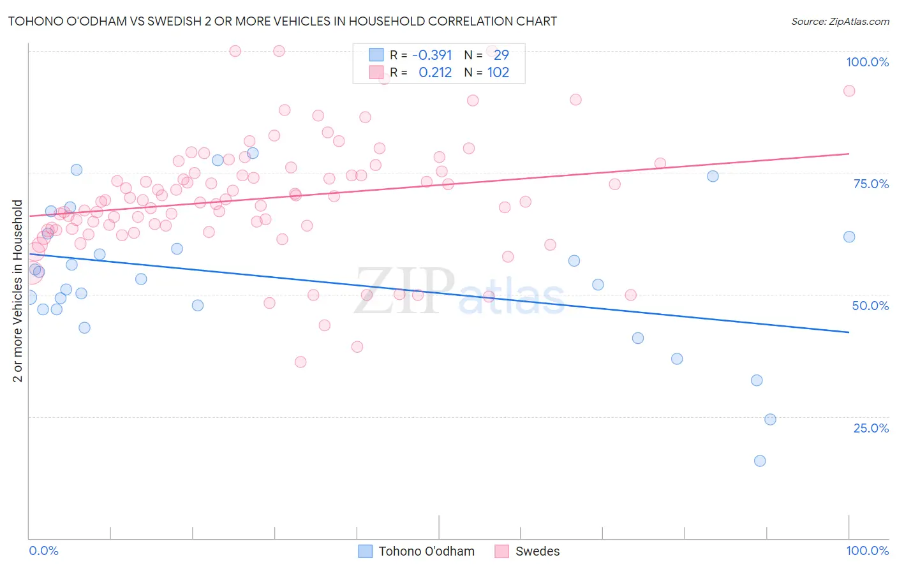Click the N = 102 value in legend
The image size is (897, 569).
tap(487, 73)
